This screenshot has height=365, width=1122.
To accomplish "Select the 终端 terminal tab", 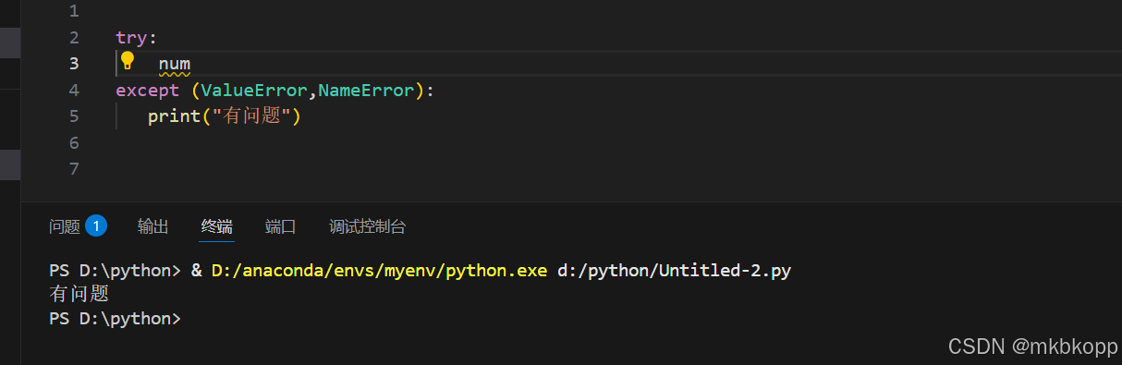I will 217,226.
